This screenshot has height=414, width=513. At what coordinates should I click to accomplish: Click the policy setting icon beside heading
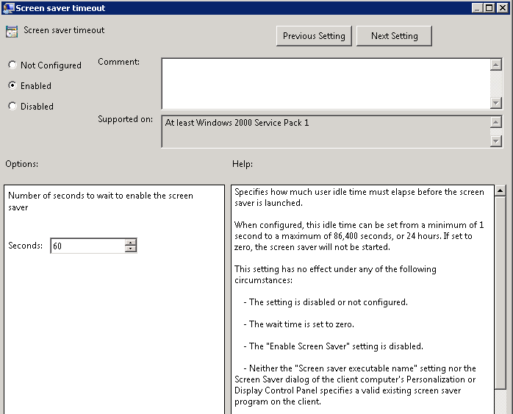pos(12,32)
